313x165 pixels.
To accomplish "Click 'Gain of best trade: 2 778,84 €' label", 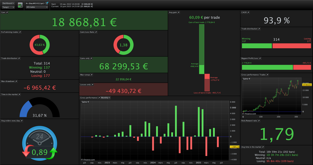I will point(202,22).
